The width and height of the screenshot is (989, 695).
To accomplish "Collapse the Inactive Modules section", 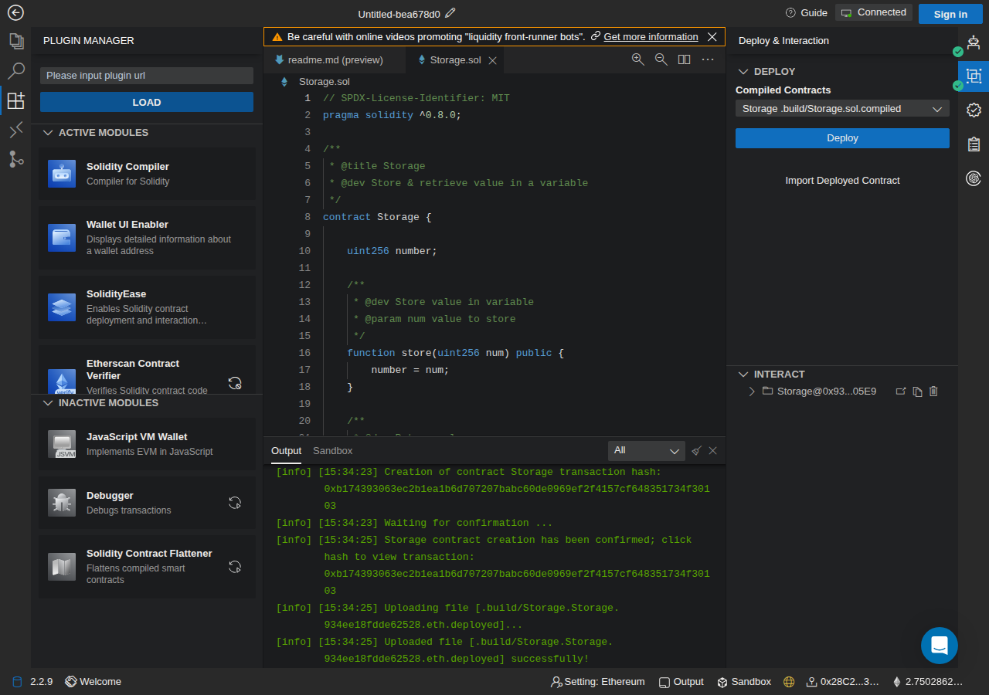I will pos(47,403).
